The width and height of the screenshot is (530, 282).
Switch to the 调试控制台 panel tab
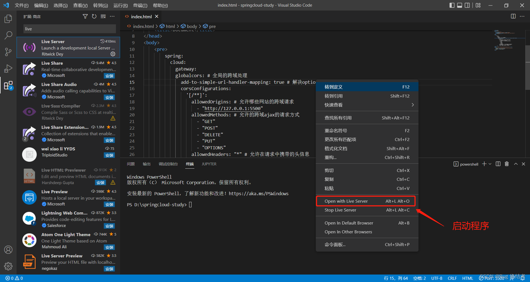point(168,164)
